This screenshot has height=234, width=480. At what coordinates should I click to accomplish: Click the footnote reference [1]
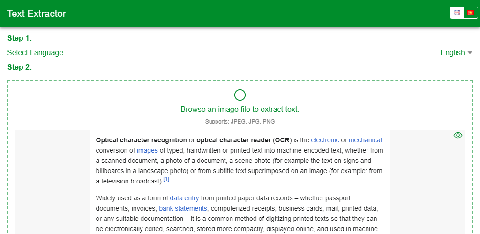click(166, 179)
